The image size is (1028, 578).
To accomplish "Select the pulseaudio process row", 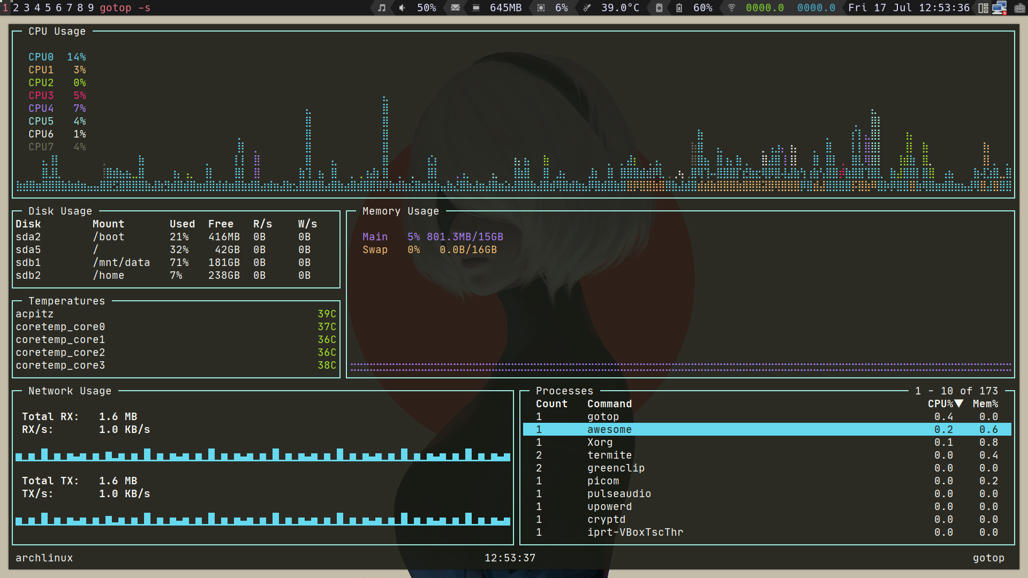I will [619, 493].
